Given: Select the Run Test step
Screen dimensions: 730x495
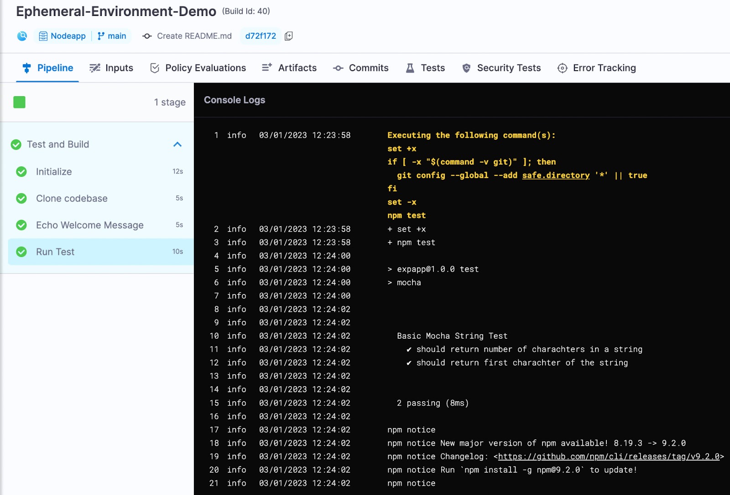Looking at the screenshot, I should (x=100, y=252).
